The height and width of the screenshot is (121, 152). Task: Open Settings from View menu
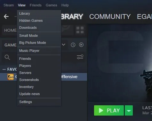(39, 102)
